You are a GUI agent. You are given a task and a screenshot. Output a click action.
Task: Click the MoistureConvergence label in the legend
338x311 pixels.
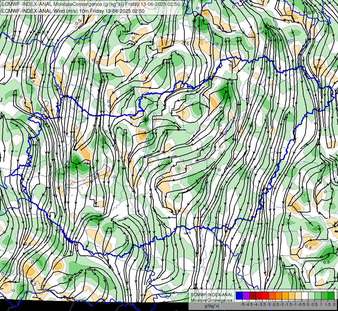point(212,300)
